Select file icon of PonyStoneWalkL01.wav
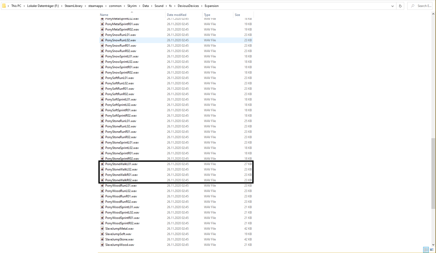This screenshot has width=436, height=253. (x=102, y=164)
